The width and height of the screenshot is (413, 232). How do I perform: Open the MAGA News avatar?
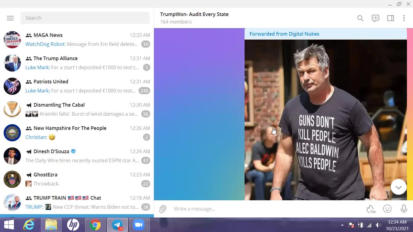pos(12,40)
